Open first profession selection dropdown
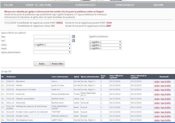This screenshot has height=123, width=175. [105, 42]
